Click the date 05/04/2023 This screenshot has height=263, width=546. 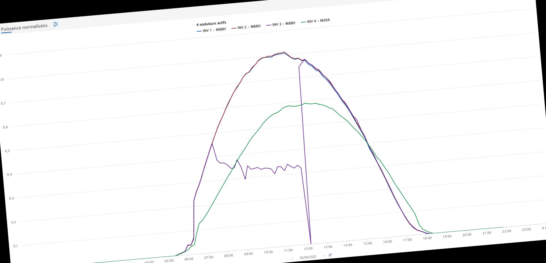point(308,257)
